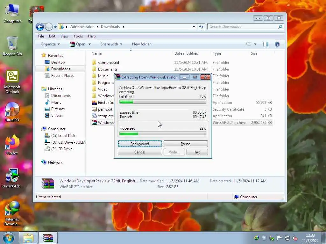Open the dropdown arrow next to Open

coord(89,44)
